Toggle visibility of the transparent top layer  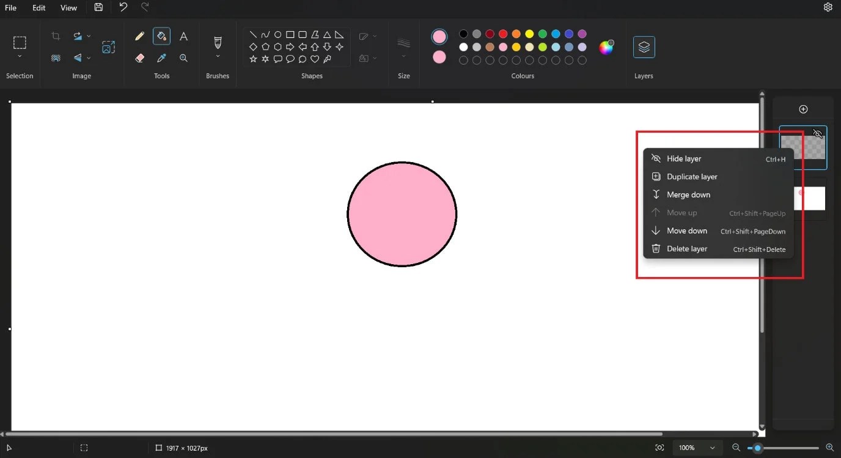(818, 133)
